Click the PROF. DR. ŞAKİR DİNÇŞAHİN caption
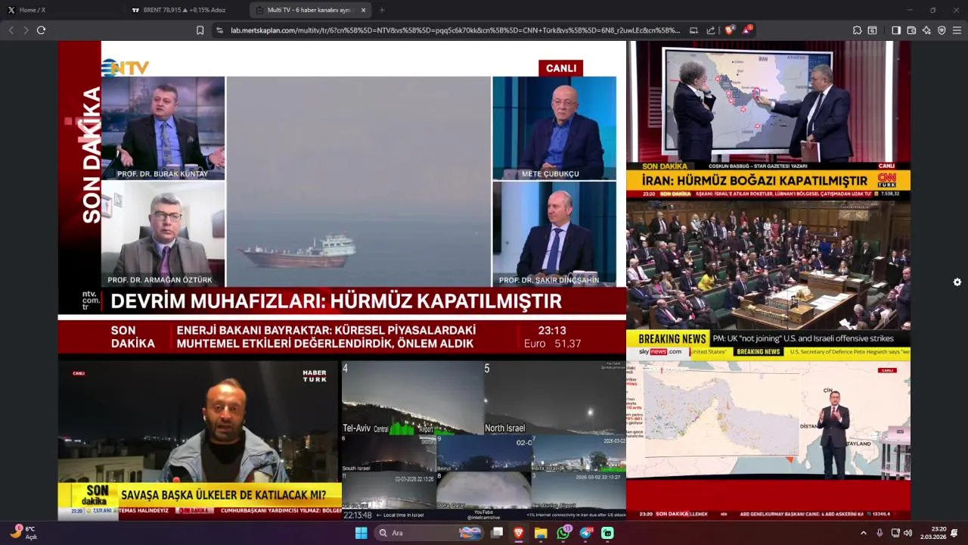Screen dimensions: 968x545 (x=549, y=280)
